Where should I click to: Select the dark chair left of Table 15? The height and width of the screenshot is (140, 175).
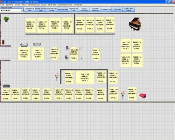tap(66, 57)
